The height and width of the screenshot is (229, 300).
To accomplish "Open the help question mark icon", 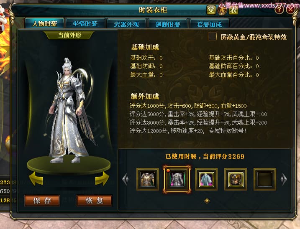I will click(279, 10).
